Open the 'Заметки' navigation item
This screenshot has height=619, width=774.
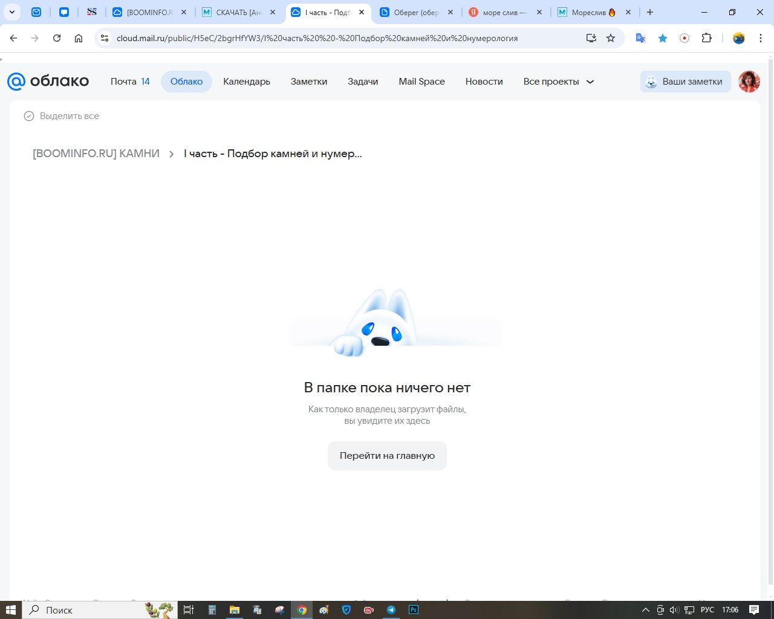point(308,82)
